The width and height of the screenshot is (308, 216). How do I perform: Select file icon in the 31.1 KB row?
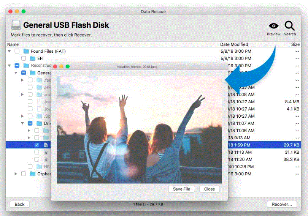(46, 152)
